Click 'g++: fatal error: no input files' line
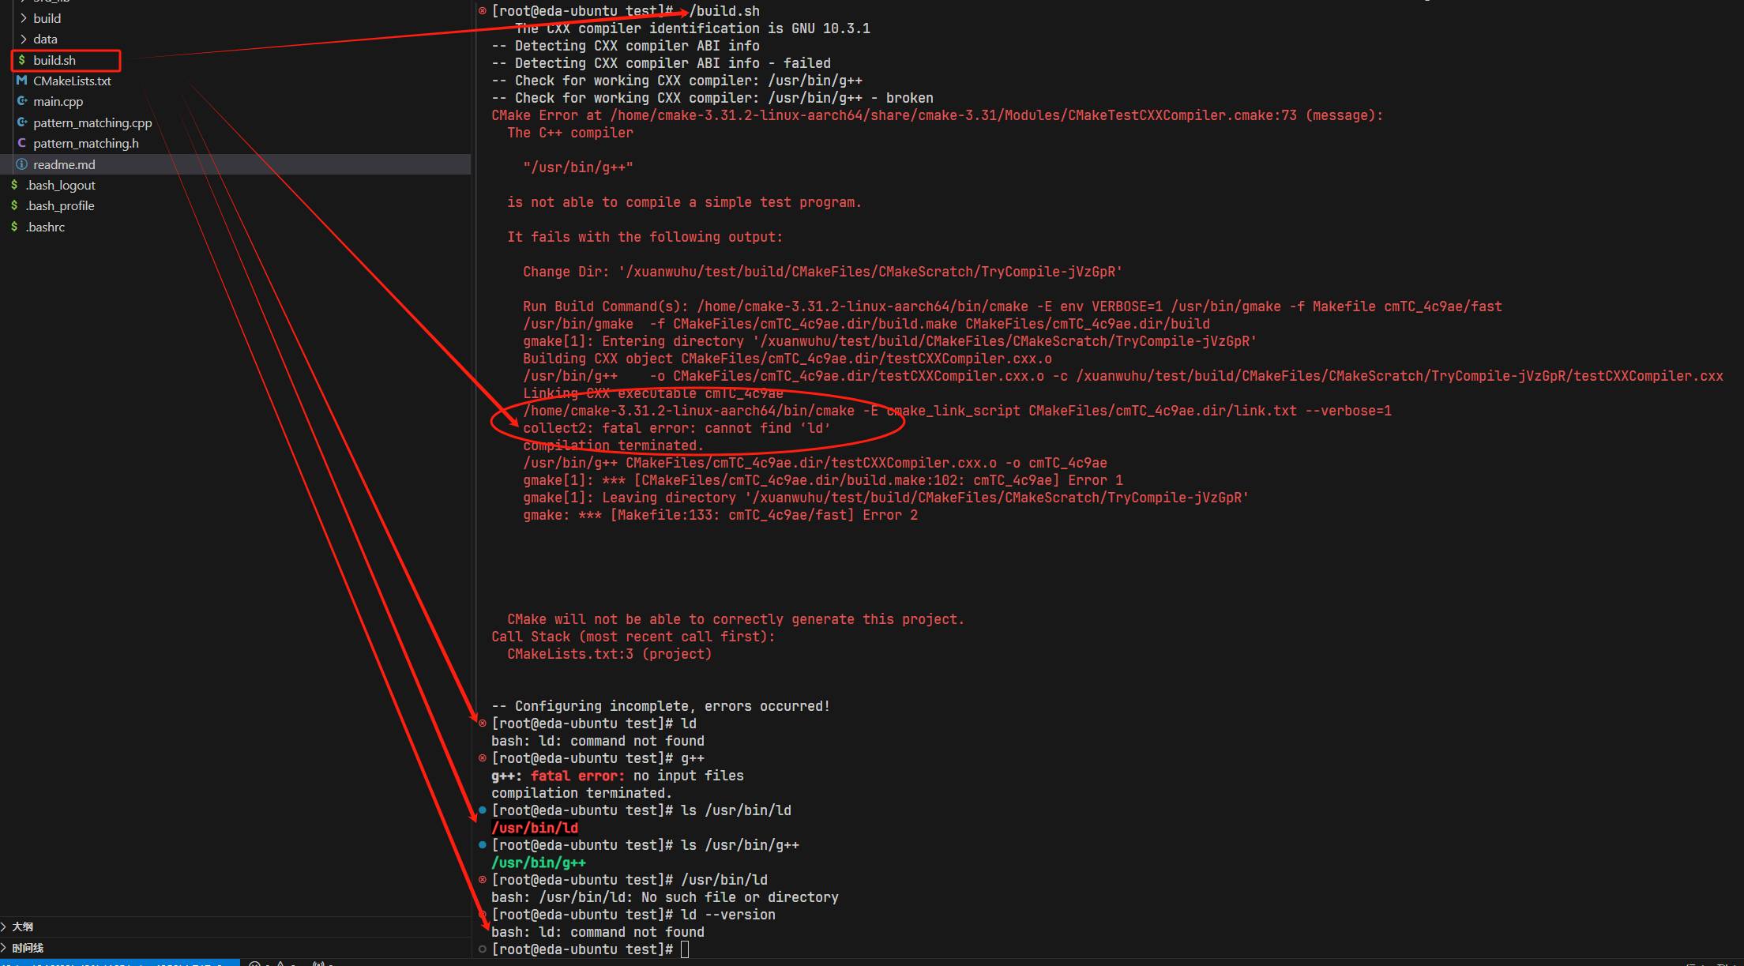Image resolution: width=1744 pixels, height=966 pixels. [x=618, y=776]
